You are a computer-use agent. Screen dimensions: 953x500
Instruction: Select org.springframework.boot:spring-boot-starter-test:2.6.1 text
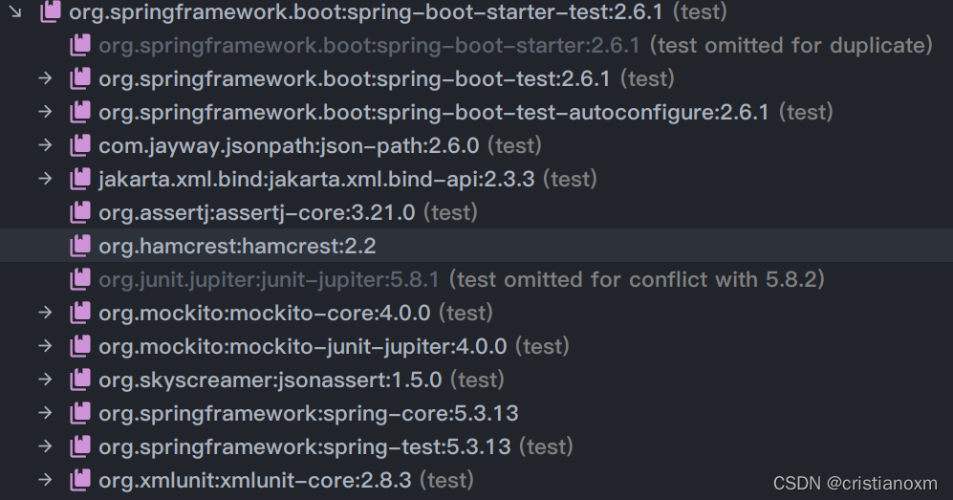pos(366,11)
